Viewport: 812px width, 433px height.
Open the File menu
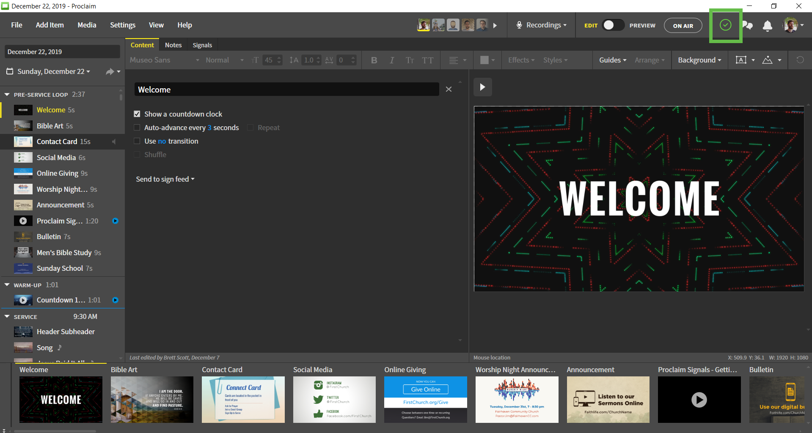[17, 25]
